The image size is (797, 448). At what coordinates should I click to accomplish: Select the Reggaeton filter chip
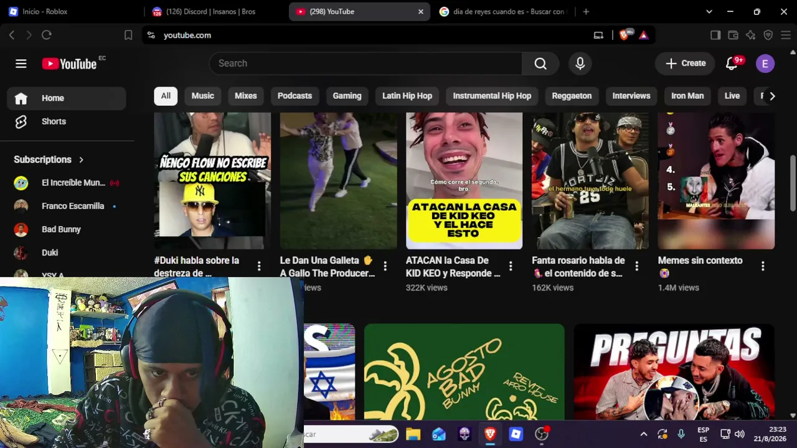coord(572,96)
